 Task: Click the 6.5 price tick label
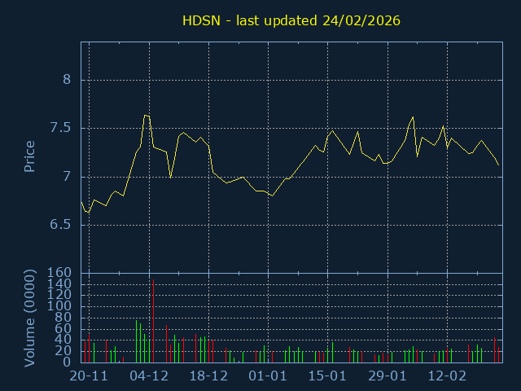[x=62, y=225]
